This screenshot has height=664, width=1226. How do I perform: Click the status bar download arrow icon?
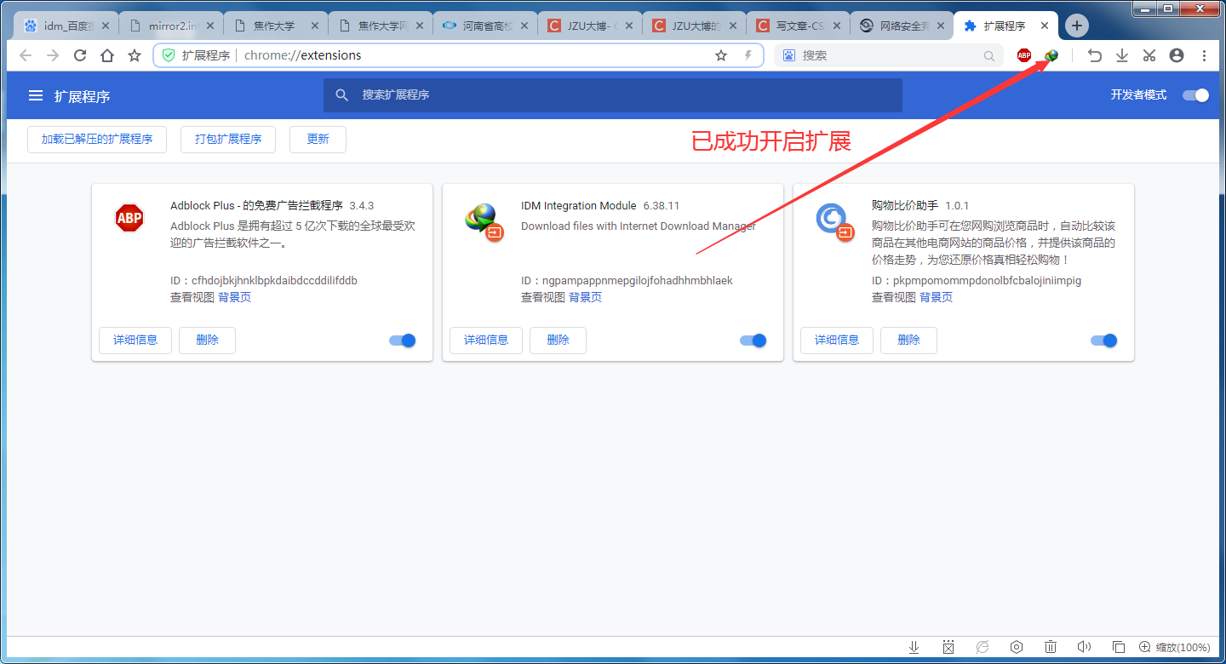[x=914, y=647]
